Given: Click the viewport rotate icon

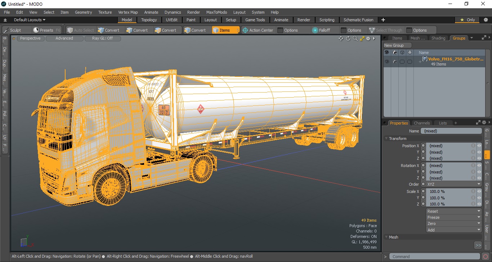Looking at the screenshot, I should click(x=348, y=39).
